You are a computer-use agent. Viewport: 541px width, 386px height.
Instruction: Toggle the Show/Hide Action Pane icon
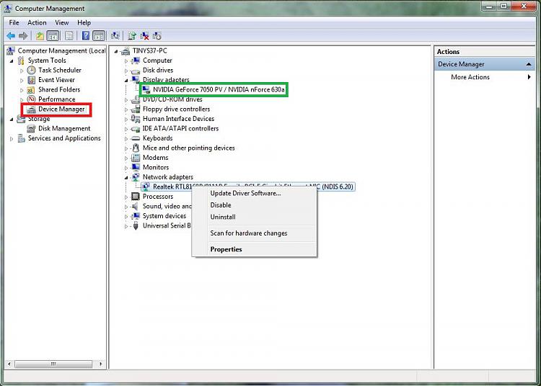pyautogui.click(x=99, y=35)
